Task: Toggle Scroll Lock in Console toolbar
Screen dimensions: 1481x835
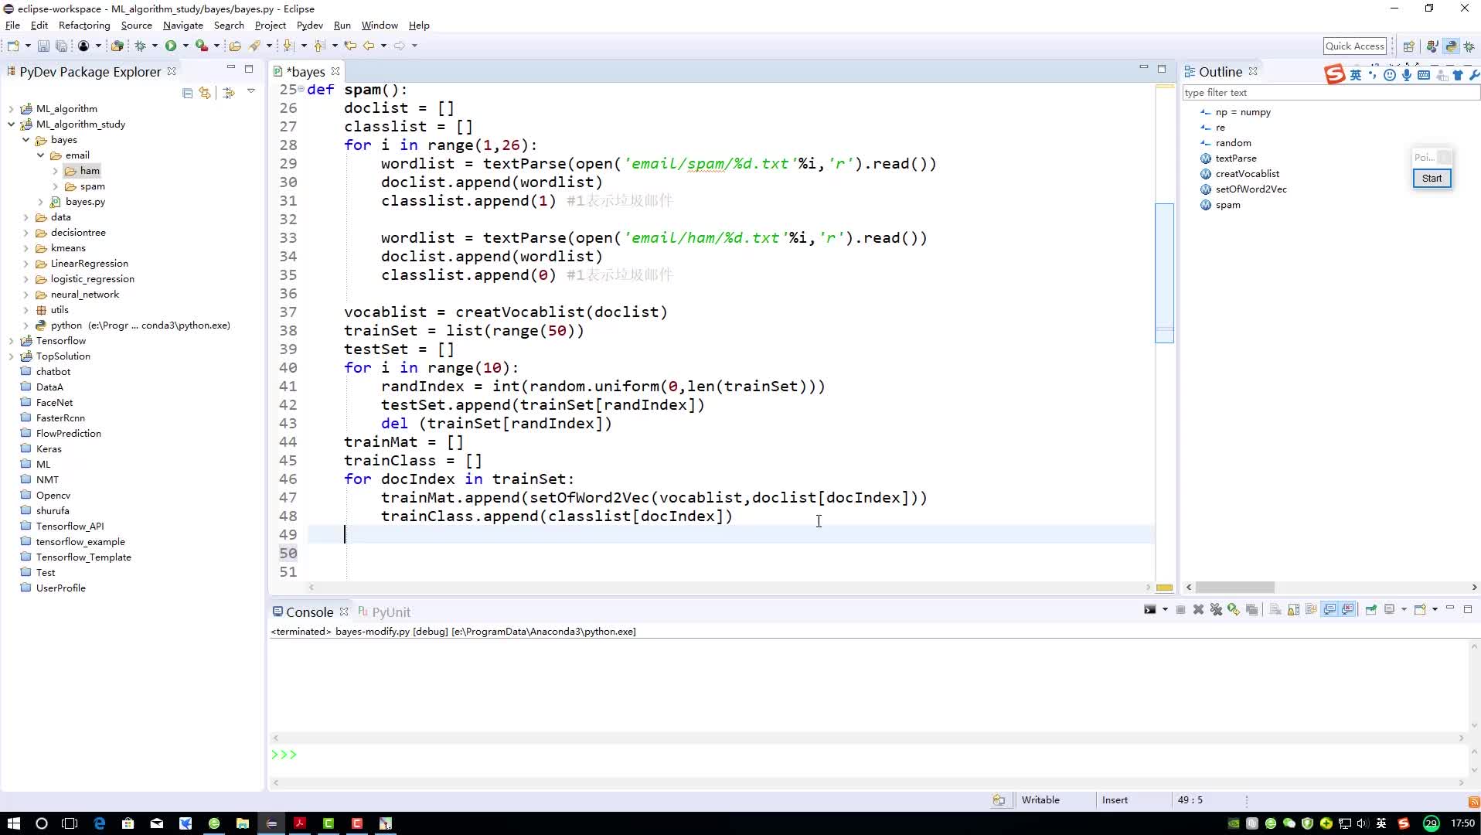Action: (1293, 610)
